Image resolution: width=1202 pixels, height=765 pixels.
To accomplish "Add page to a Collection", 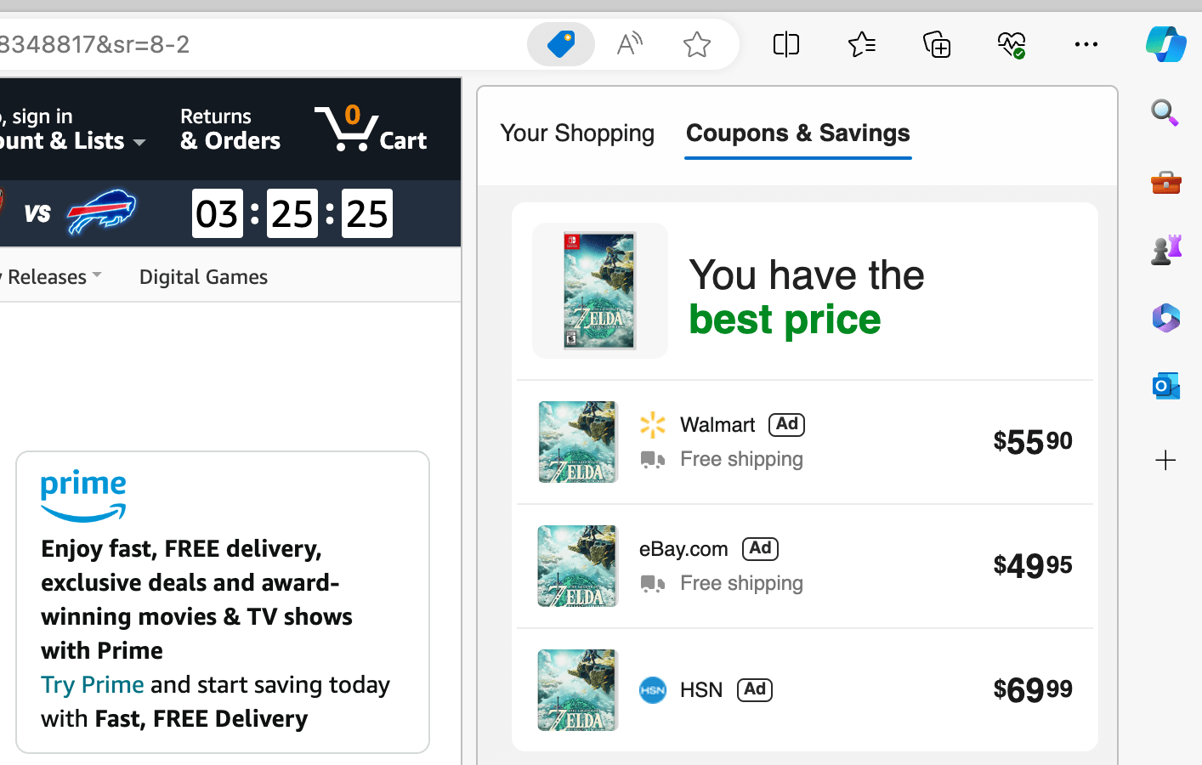I will pyautogui.click(x=936, y=44).
